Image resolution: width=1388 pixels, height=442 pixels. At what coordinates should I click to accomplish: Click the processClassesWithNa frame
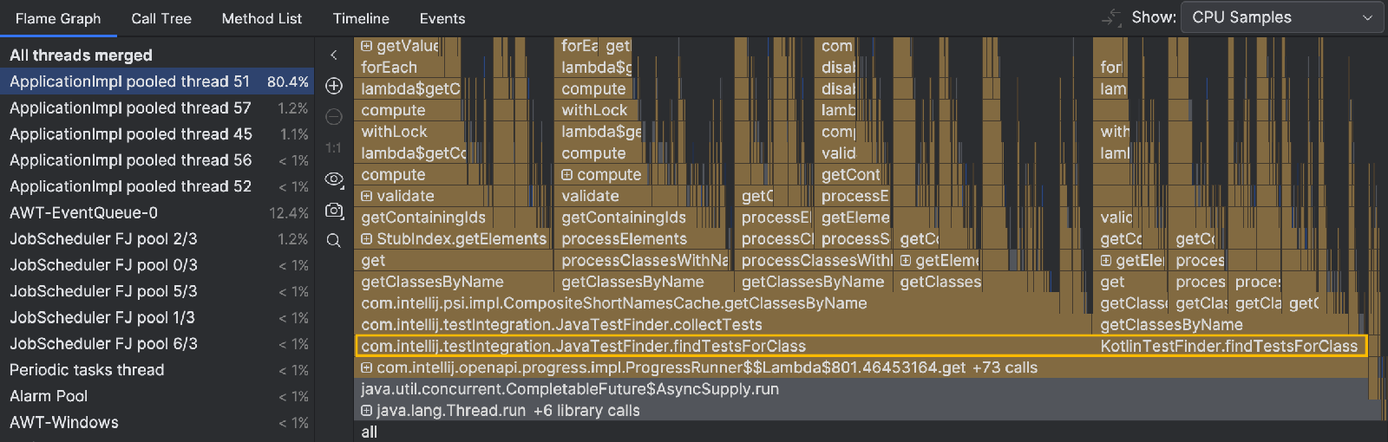644,260
